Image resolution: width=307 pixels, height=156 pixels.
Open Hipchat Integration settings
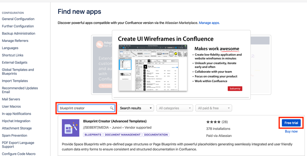16,121
